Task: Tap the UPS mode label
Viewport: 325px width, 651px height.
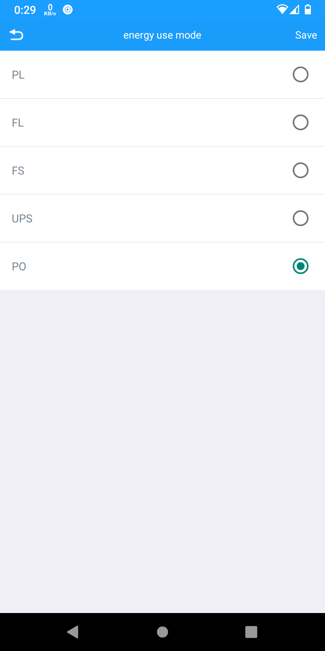Action: pyautogui.click(x=22, y=219)
